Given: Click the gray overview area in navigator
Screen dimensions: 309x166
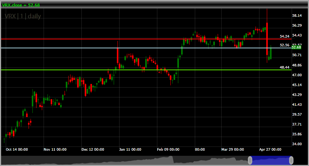Looking at the screenshot, I should (124, 160).
